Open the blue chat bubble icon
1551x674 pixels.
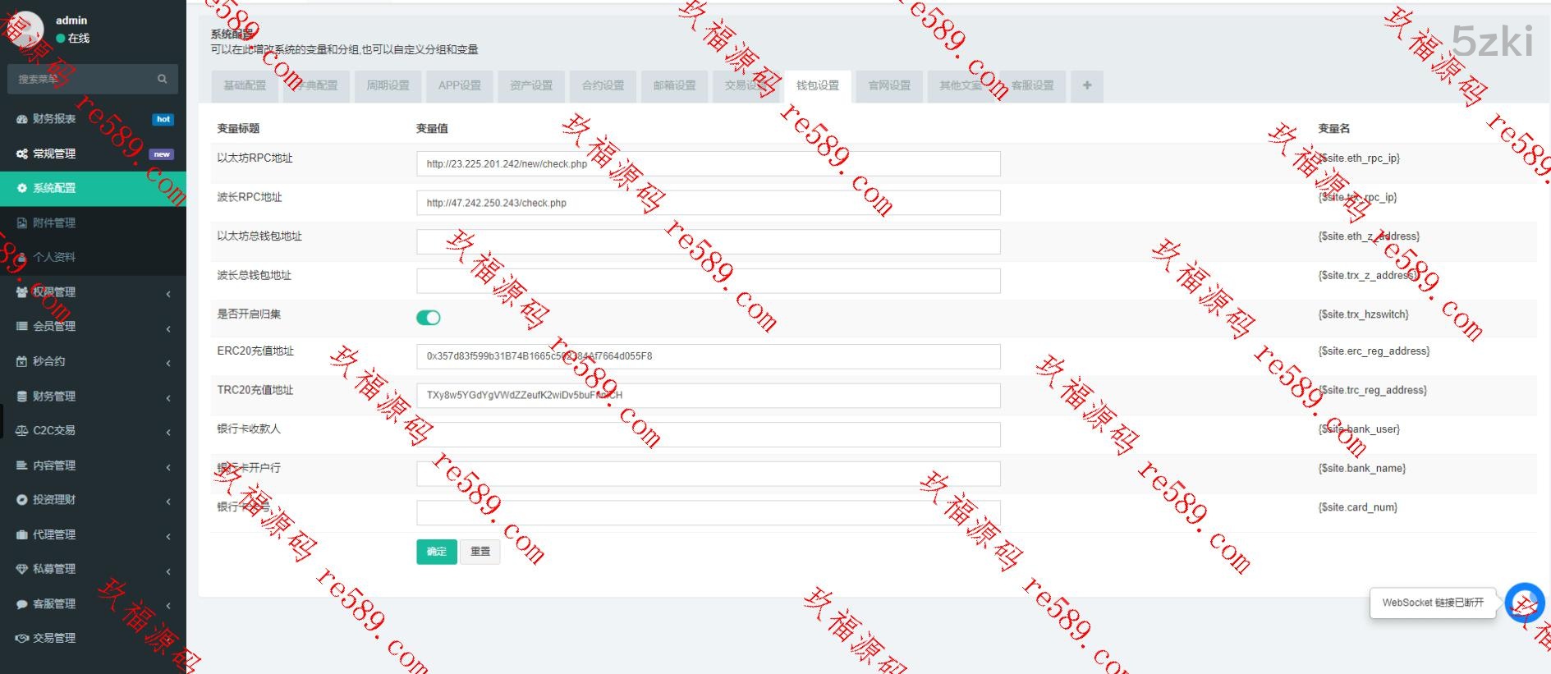[x=1524, y=603]
